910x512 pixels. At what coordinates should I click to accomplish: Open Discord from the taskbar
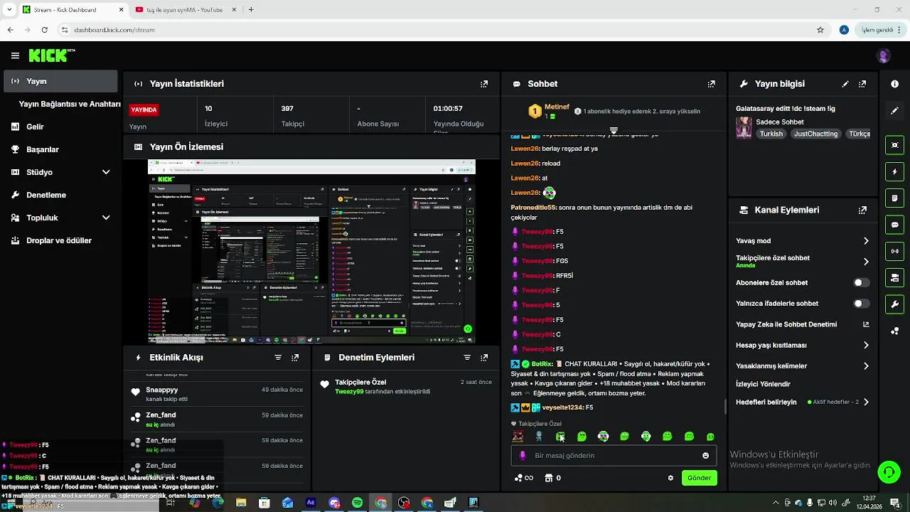pos(334,503)
